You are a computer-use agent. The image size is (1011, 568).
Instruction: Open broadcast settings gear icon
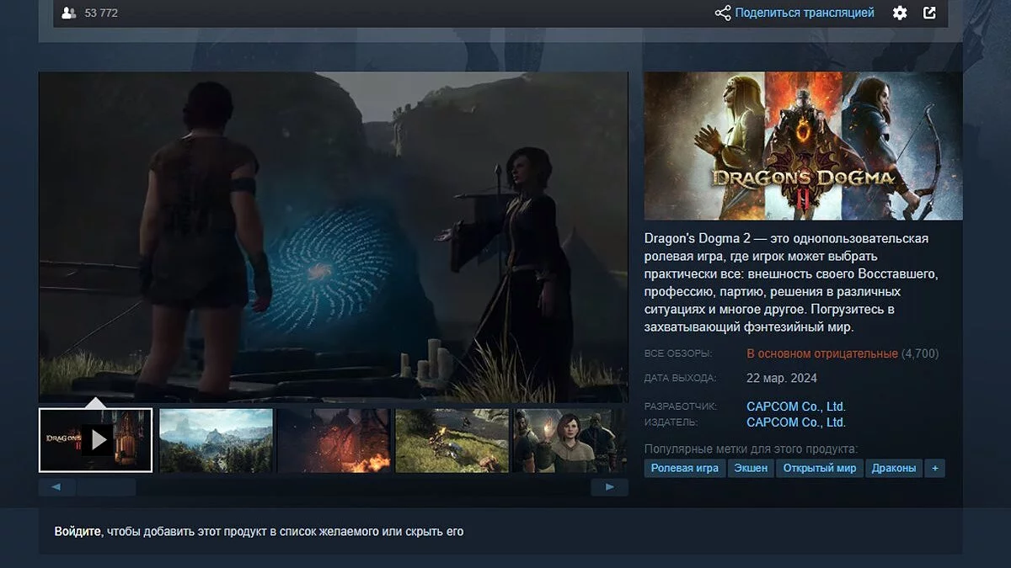pyautogui.click(x=900, y=13)
